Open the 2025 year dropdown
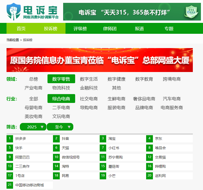 tap(33, 127)
